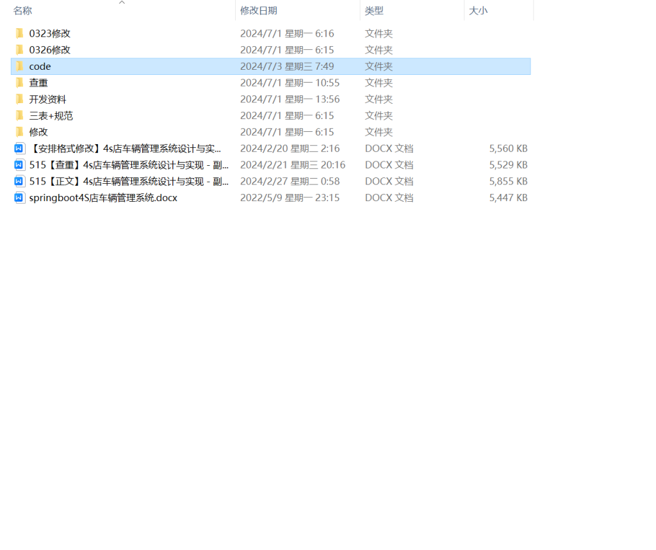Click the 515【查重】 document icon
Screen dimensions: 656x550
pos(19,165)
